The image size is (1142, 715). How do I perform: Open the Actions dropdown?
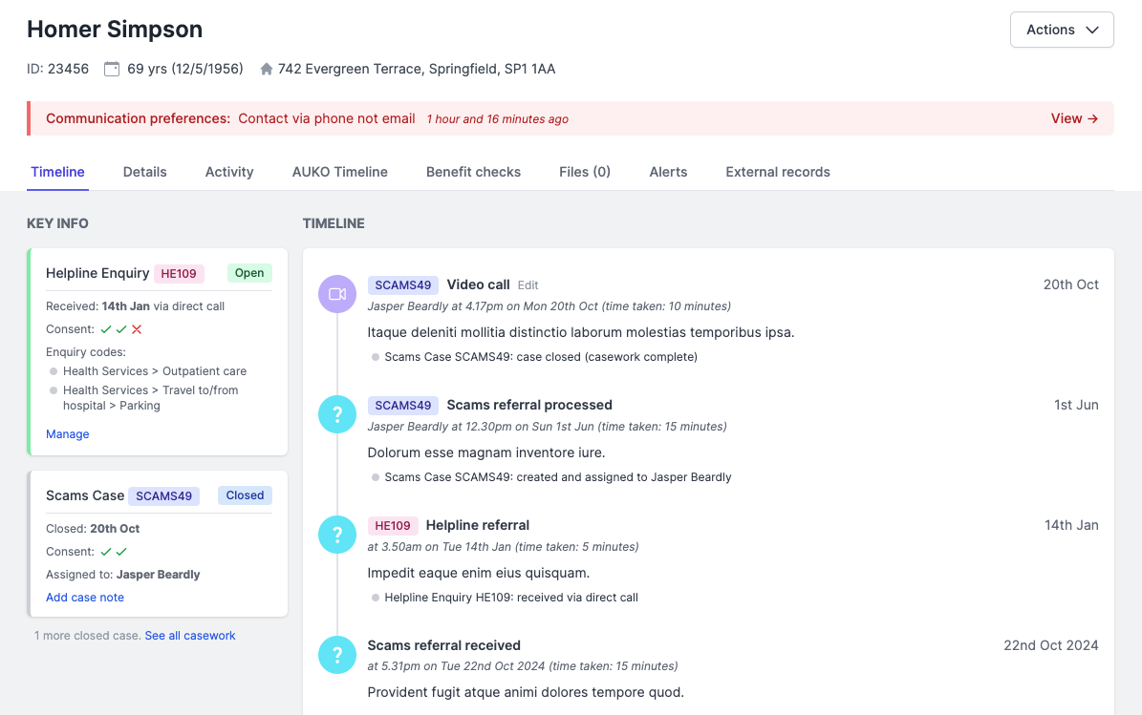coord(1061,30)
